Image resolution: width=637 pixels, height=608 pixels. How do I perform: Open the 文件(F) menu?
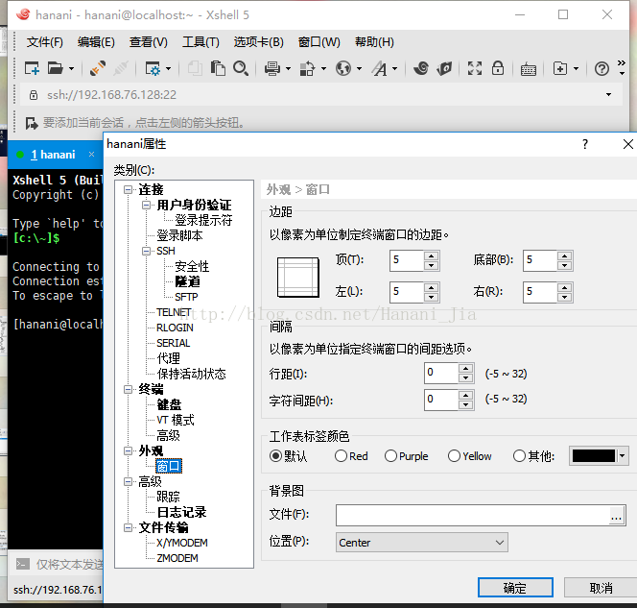45,42
